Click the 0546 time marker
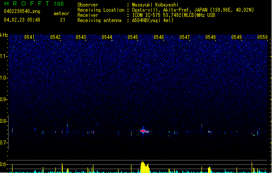The height and width of the screenshot is (173, 272). pos(159,37)
